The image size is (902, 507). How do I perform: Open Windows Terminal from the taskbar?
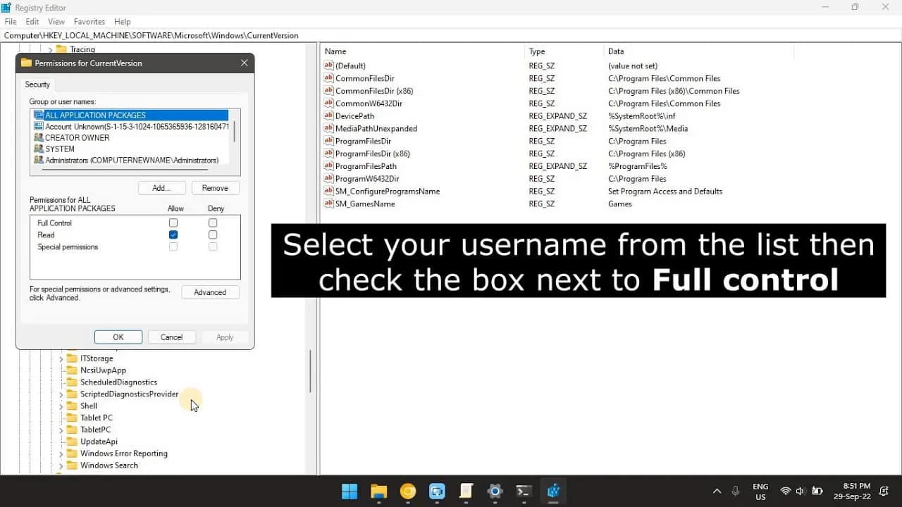[x=524, y=492]
